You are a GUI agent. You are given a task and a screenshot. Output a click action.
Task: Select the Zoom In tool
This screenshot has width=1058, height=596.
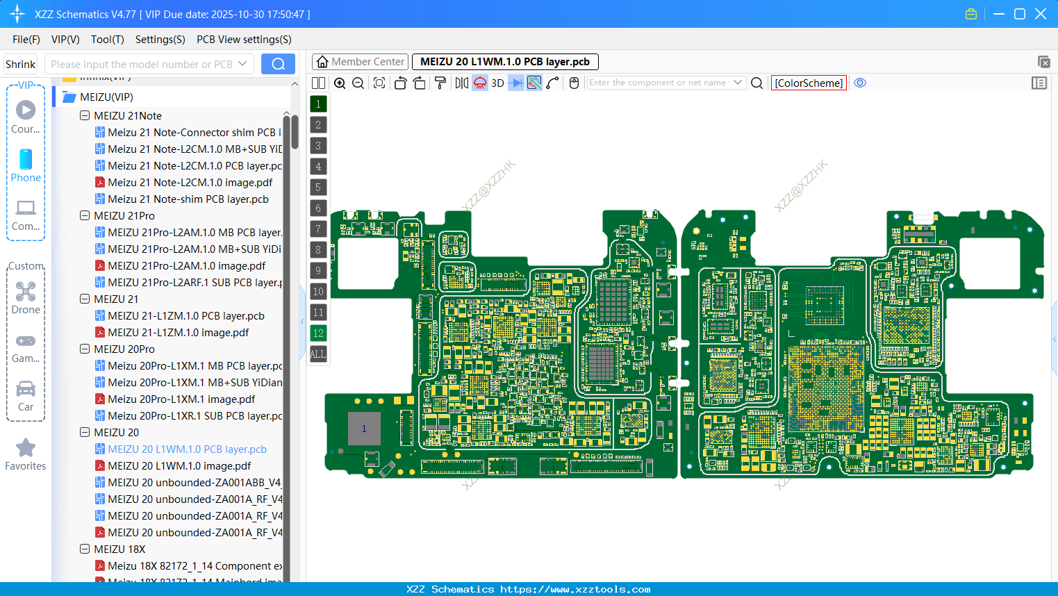pyautogui.click(x=340, y=83)
